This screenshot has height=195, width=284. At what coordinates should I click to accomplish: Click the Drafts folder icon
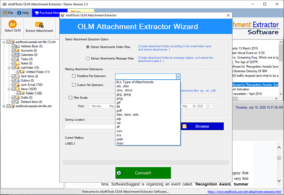pos(17,97)
